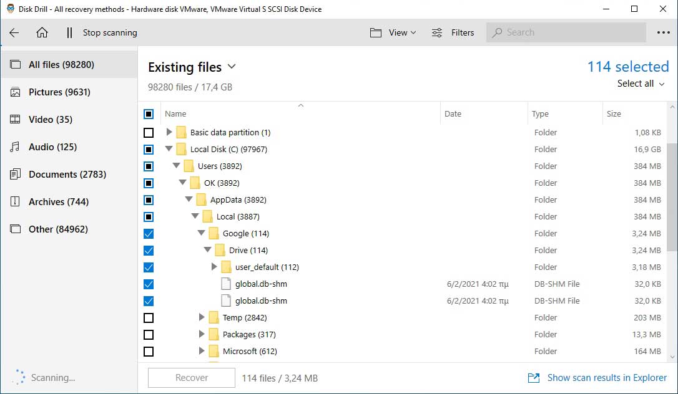Check the Temp folder checkbox

tap(149, 317)
